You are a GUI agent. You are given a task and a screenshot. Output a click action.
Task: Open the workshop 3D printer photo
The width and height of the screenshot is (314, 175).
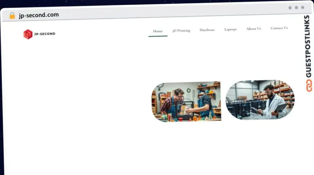click(186, 101)
